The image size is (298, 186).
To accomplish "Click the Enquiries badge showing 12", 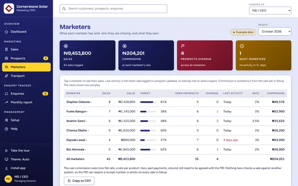I will 45,94.
